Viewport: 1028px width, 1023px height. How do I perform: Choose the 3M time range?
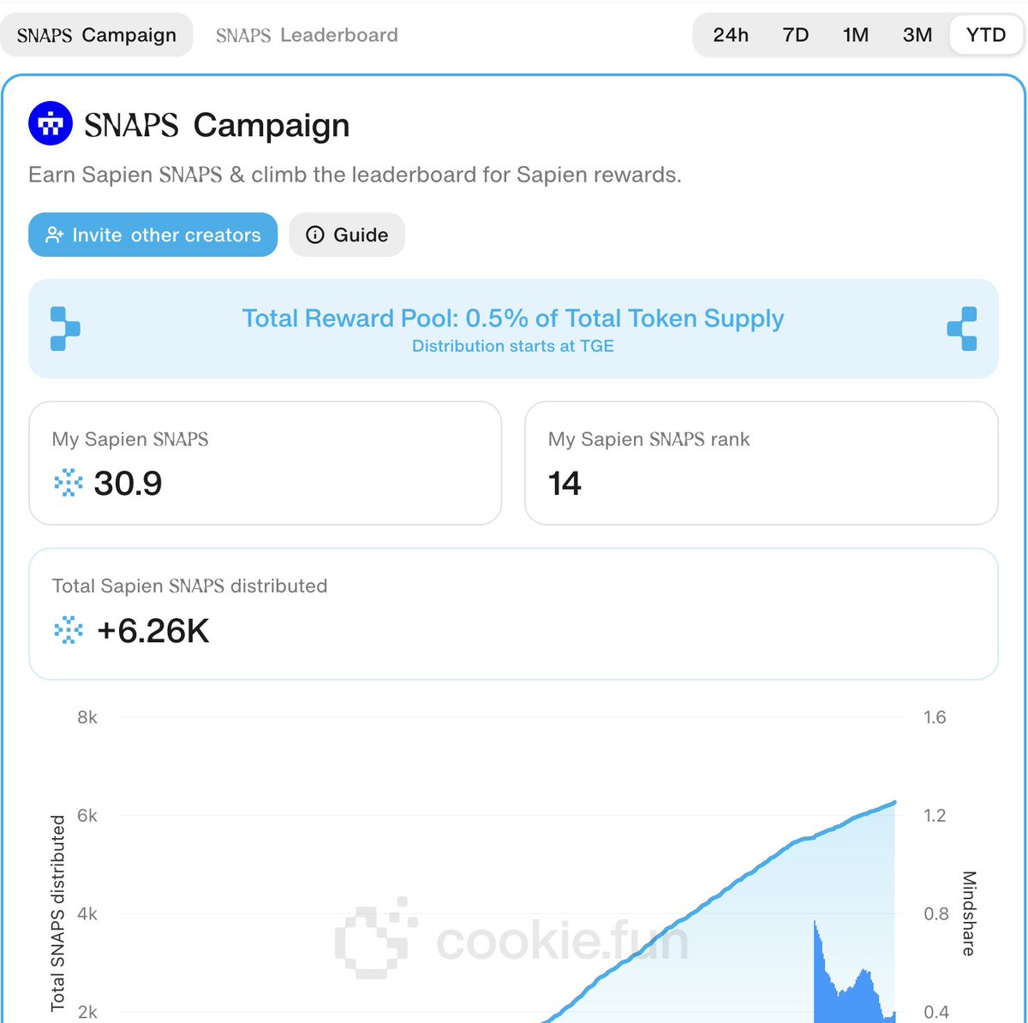coord(917,35)
